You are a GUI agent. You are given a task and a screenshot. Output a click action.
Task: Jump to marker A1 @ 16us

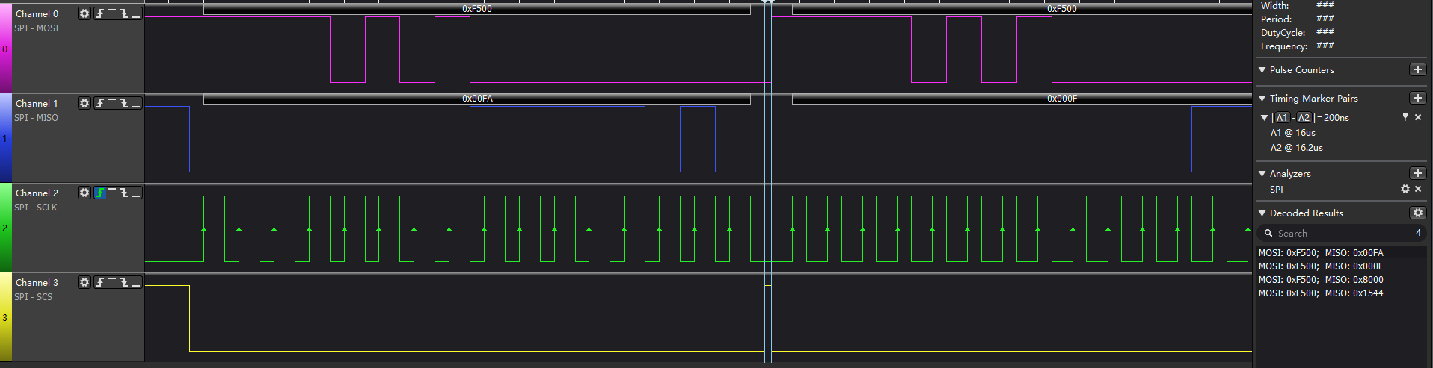coord(1293,133)
